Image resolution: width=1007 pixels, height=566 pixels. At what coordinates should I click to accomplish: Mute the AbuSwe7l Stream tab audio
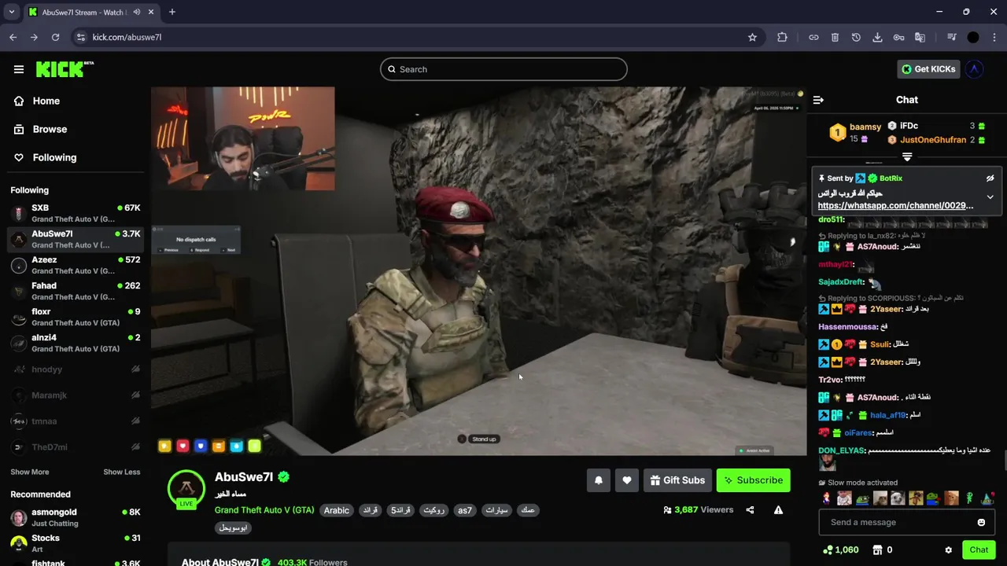tap(138, 12)
